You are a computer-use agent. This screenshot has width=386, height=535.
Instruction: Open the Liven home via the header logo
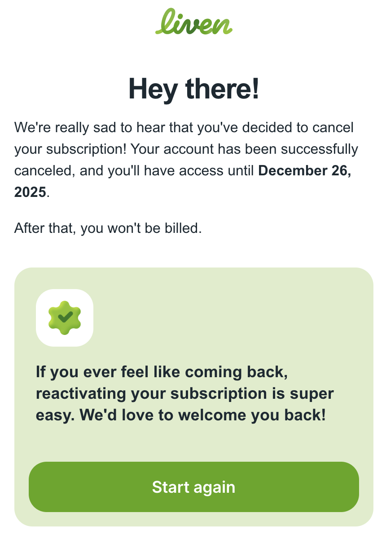coord(193,25)
